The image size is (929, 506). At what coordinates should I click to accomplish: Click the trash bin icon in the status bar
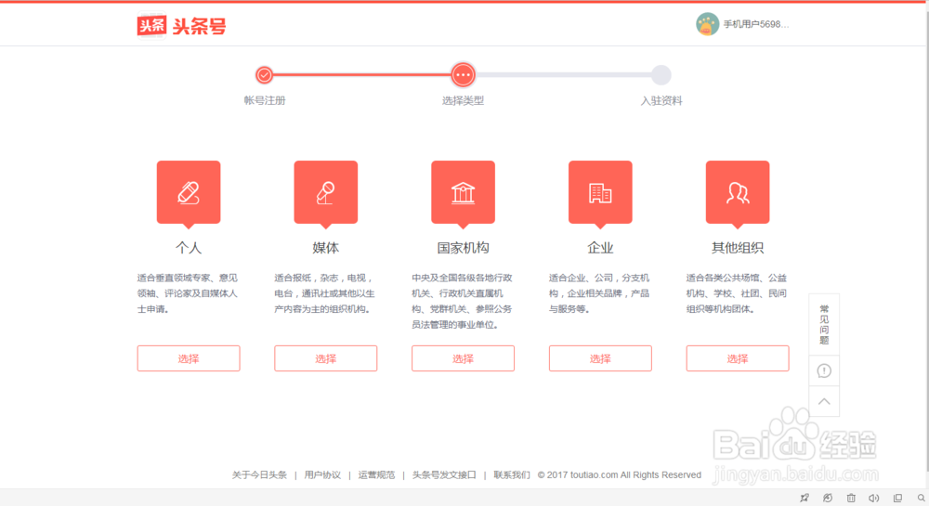tap(851, 498)
